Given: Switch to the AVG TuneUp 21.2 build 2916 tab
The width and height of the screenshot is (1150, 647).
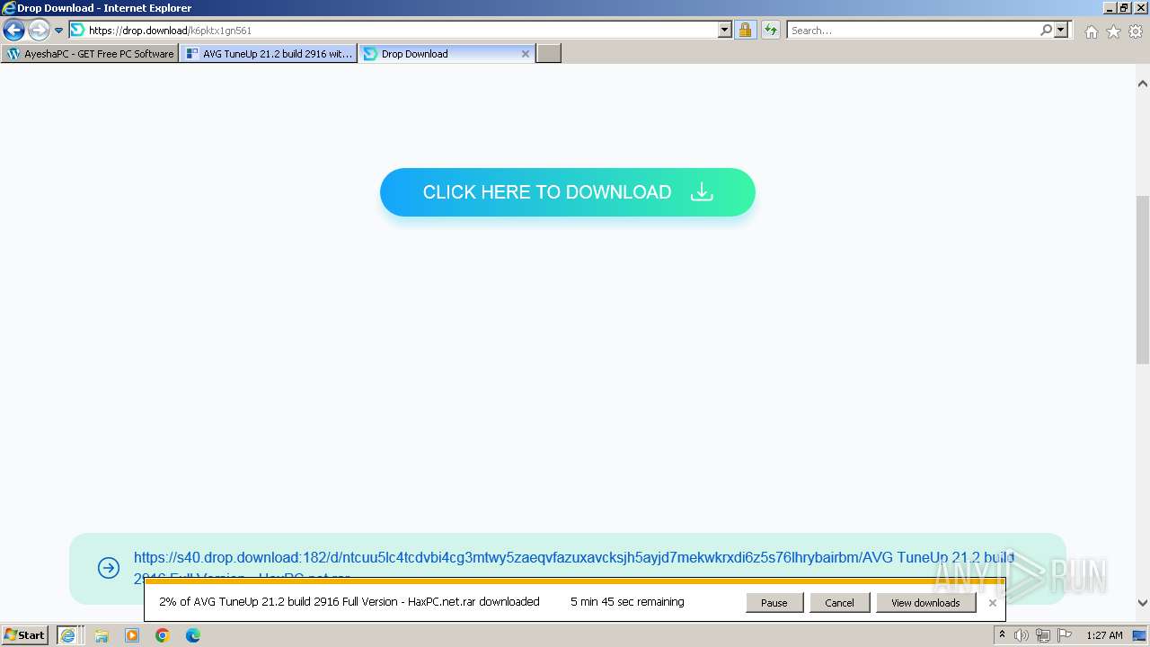Looking at the screenshot, I should click(x=269, y=53).
